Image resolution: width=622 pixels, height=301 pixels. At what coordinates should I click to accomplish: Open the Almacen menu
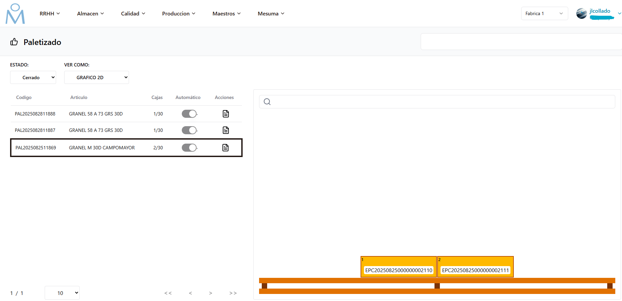coord(90,13)
